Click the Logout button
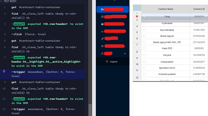Image resolution: width=208 pixels, height=116 pixels. tap(112, 61)
